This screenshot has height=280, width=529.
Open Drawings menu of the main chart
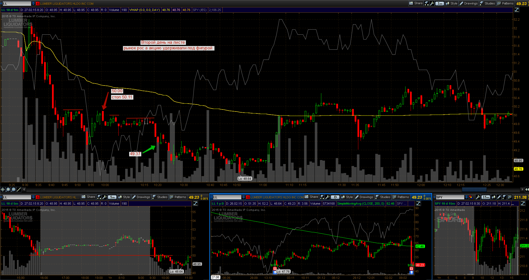(x=469, y=3)
